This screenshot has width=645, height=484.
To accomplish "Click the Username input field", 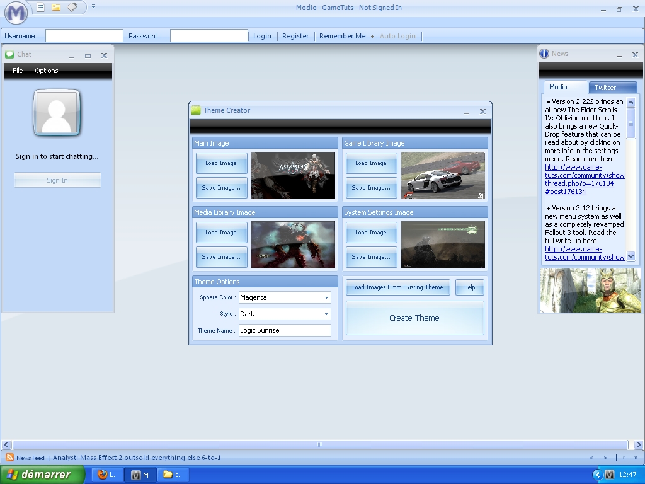I will 84,36.
